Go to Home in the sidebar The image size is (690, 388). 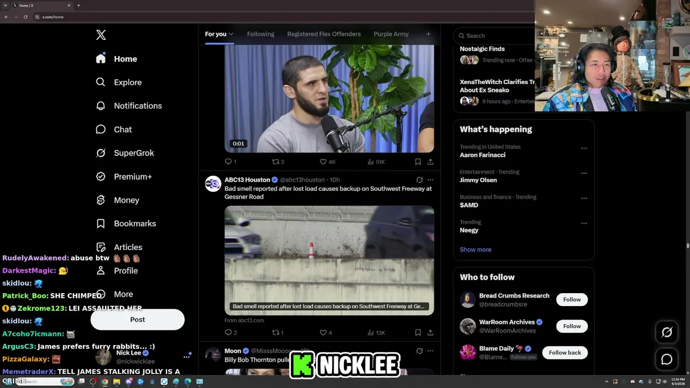point(116,59)
